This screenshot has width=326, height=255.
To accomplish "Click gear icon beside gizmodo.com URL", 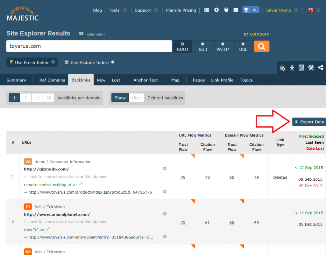I will 165,169.
